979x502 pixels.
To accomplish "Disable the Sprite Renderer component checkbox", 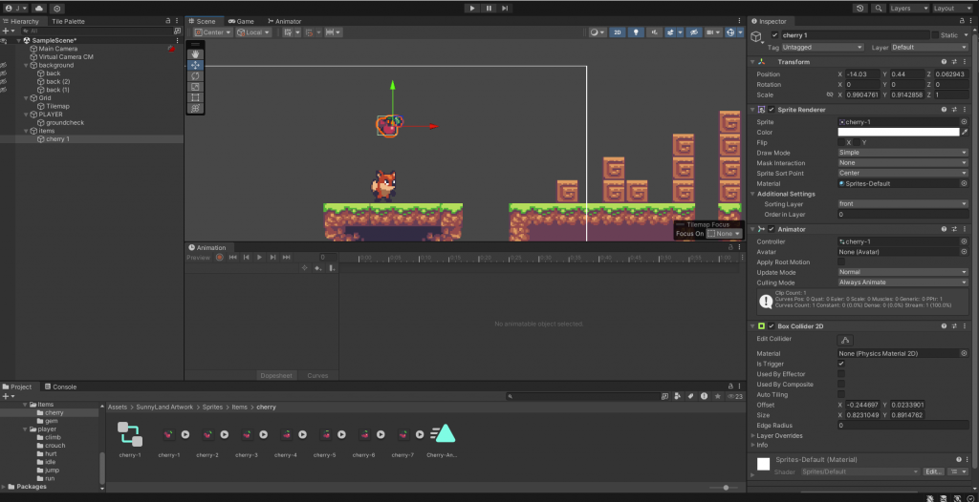I will [x=772, y=110].
